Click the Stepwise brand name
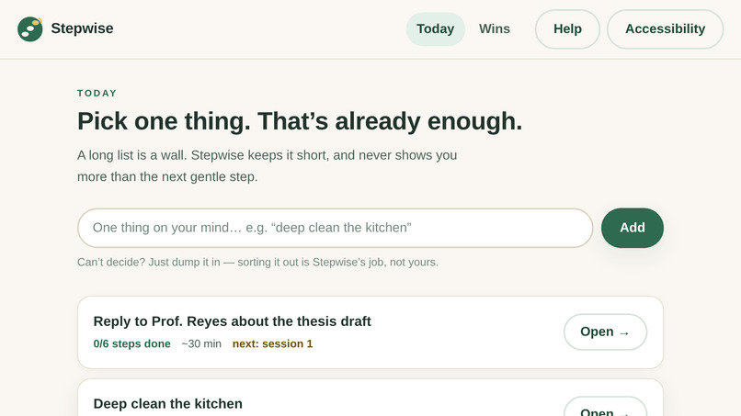 [82, 28]
